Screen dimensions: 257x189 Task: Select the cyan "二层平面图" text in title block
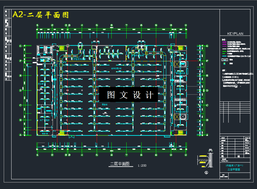234,170
